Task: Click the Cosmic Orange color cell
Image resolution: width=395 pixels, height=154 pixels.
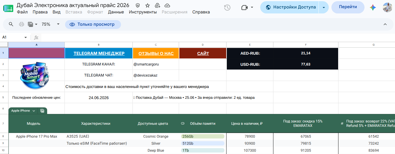Action: tap(156, 136)
